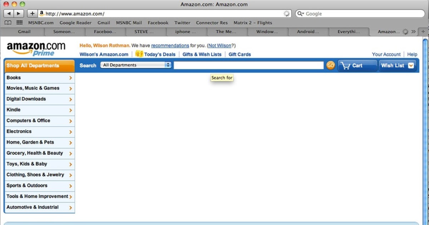Image resolution: width=429 pixels, height=225 pixels.
Task: Expand the Computers & Office arrow
Action: click(70, 121)
